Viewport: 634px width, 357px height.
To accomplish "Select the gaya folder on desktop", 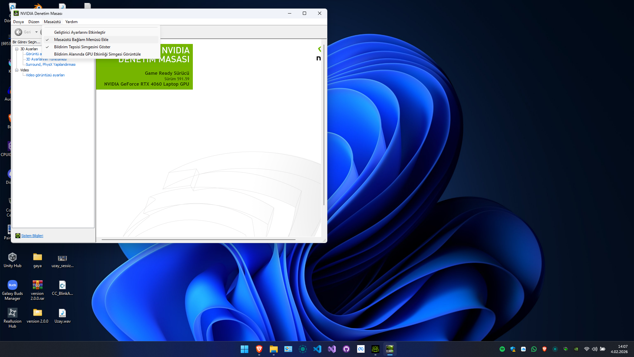I will click(38, 260).
